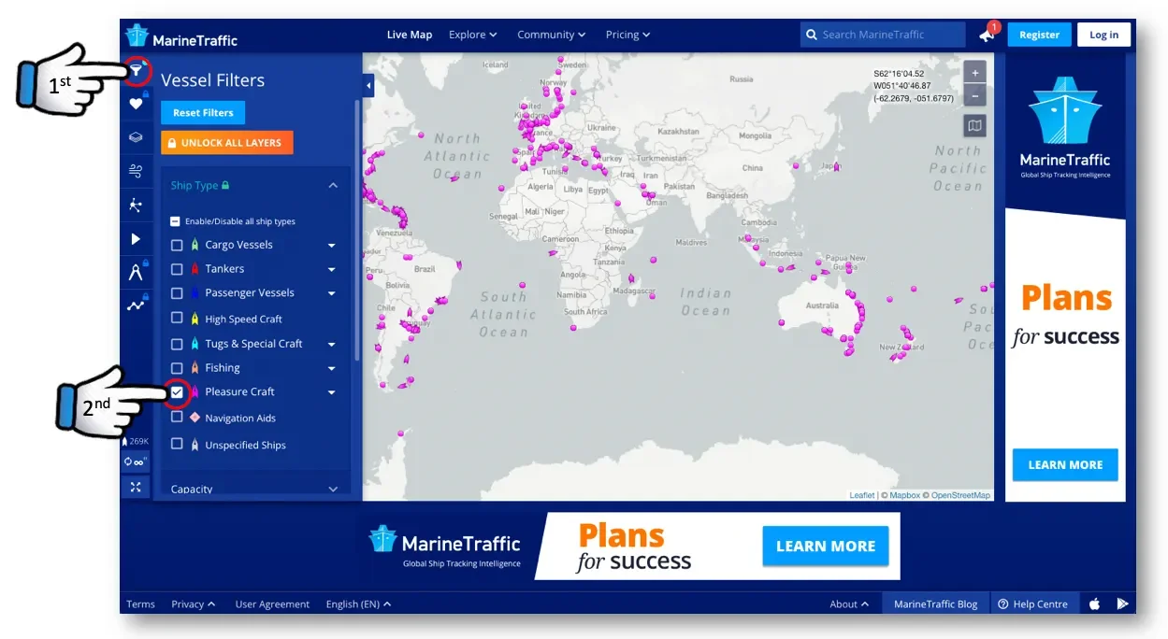Open the About footer menu
1168x639 pixels.
pos(849,604)
